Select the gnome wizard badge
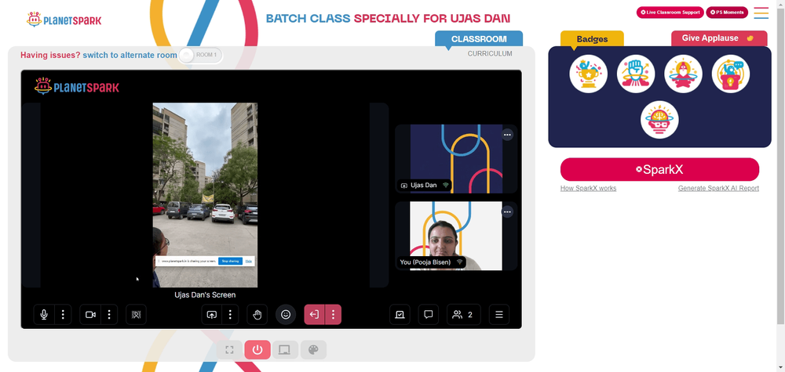The width and height of the screenshot is (785, 372). [684, 74]
